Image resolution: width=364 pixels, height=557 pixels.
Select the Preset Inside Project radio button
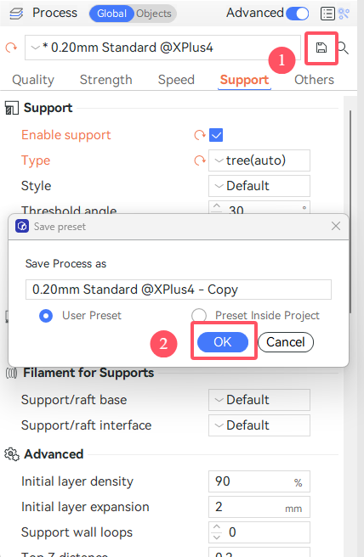198,316
